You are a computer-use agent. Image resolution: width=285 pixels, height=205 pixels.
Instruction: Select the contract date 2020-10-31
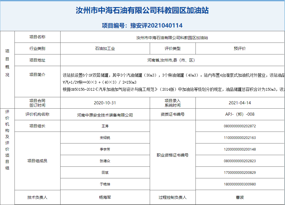pyautogui.click(x=105, y=103)
